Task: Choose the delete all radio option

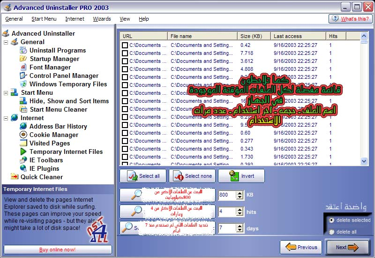Action: coord(331,232)
